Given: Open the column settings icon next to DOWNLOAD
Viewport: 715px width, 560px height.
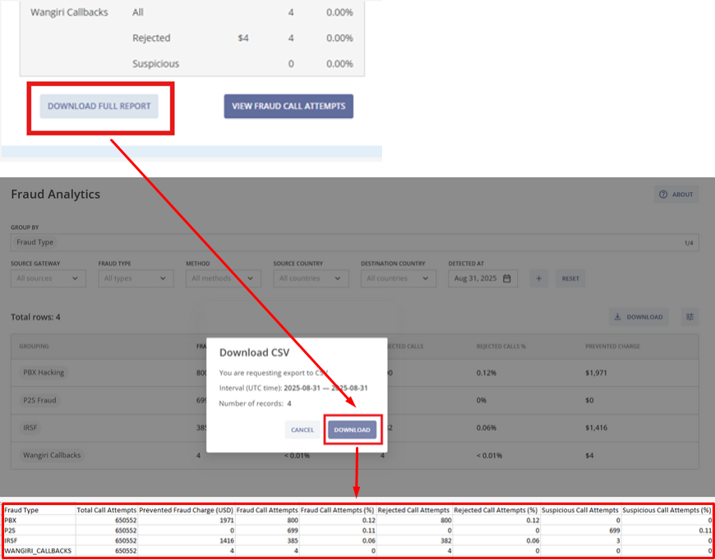Looking at the screenshot, I should coord(689,316).
